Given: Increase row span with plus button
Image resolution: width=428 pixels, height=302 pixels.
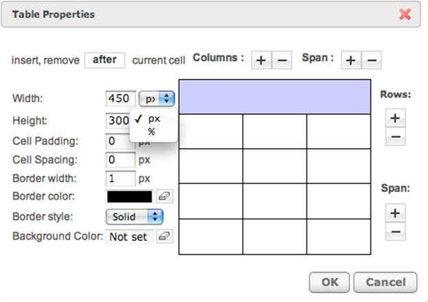Looking at the screenshot, I should [395, 213].
